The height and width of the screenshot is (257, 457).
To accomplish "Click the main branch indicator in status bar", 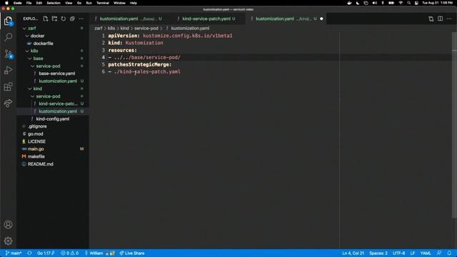I will click(14, 253).
